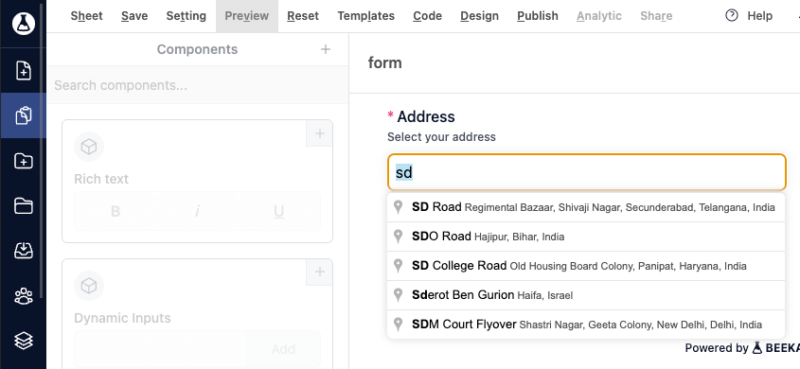Click plus icon beside Components heading

326,49
